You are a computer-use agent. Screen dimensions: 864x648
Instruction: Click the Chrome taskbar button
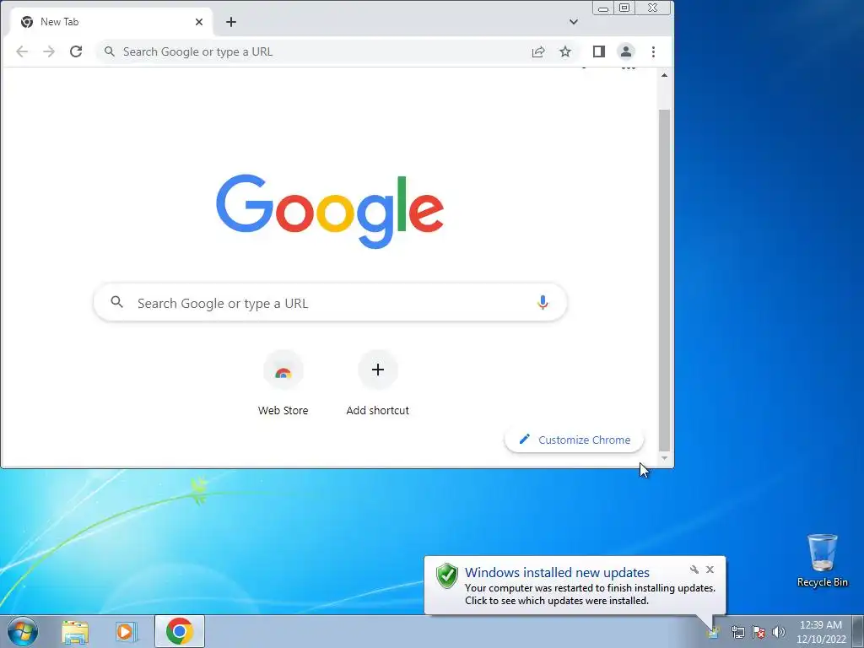[180, 631]
